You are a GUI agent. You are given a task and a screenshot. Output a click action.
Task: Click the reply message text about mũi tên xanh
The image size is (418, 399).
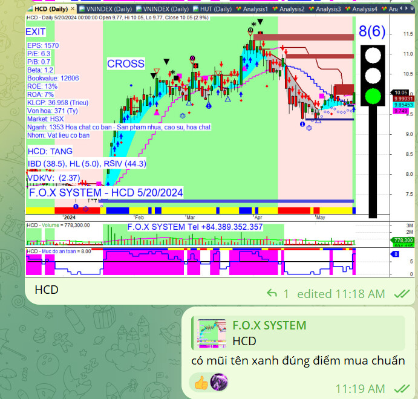point(298,361)
